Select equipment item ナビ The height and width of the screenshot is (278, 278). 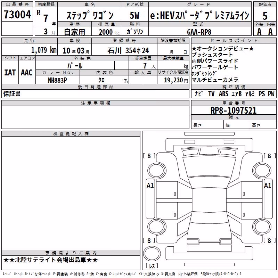199,93
